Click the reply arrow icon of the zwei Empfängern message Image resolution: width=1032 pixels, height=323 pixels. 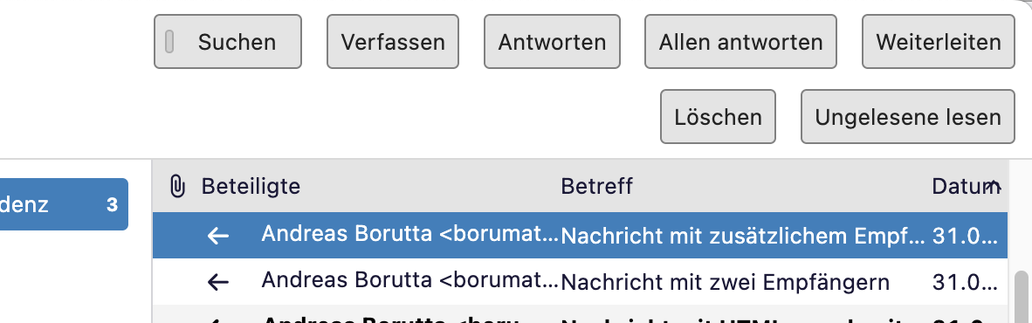click(218, 282)
